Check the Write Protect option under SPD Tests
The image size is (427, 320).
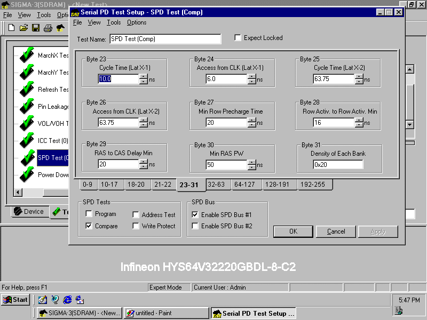136,226
